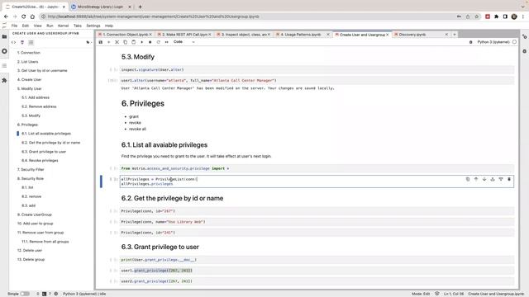
Task: Reload the page in the browser
Action: (x=24, y=16)
